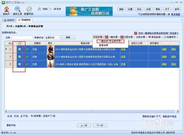Screen dimensions: 184x135
Task: Click the red 主图处理 toolbar icon
Action: point(122,37)
